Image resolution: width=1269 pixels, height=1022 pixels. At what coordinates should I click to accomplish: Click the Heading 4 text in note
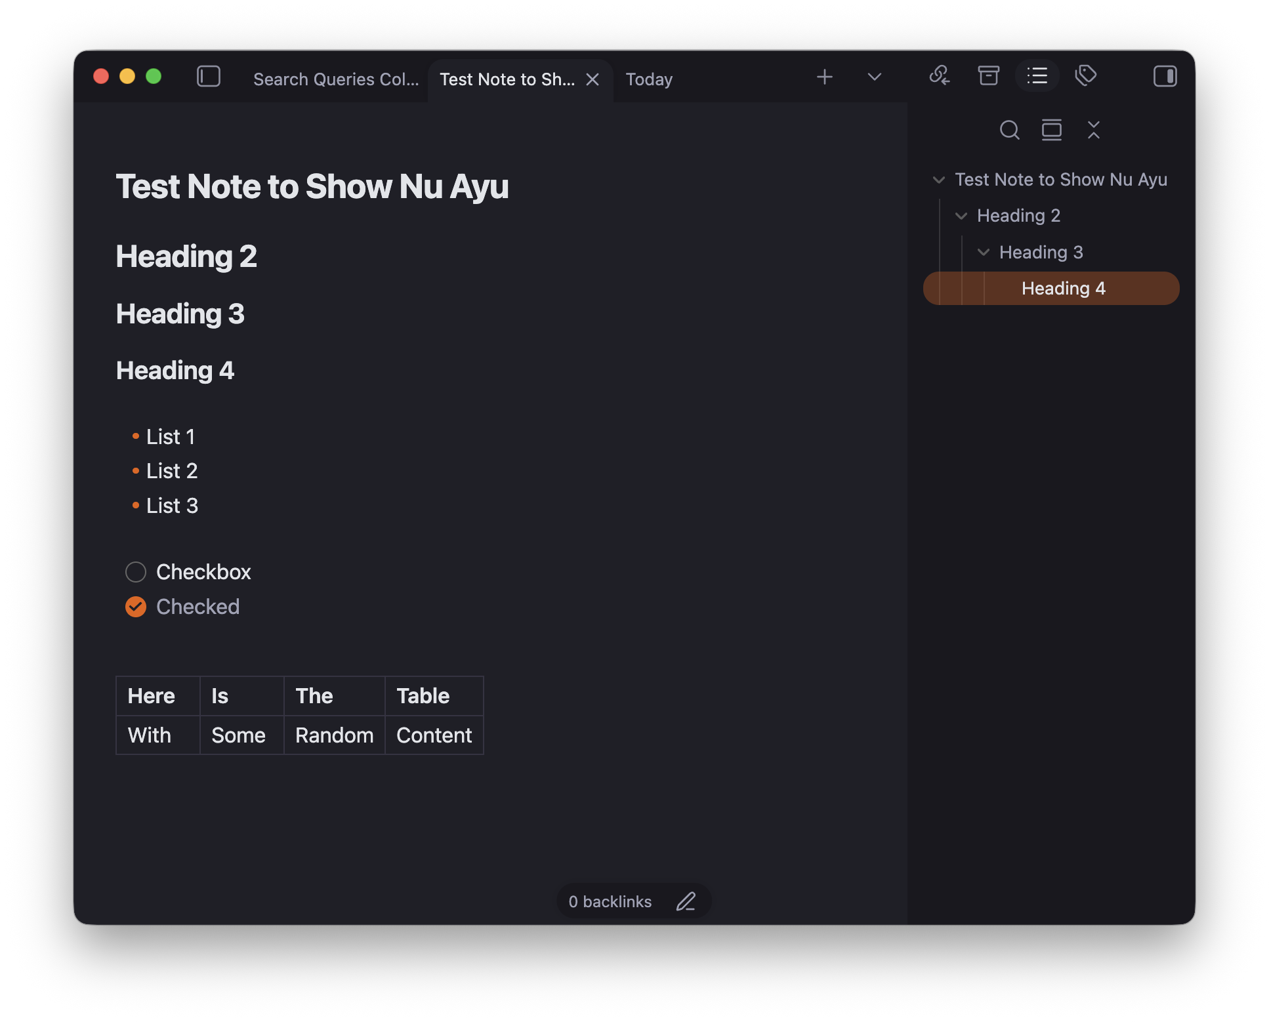[175, 371]
